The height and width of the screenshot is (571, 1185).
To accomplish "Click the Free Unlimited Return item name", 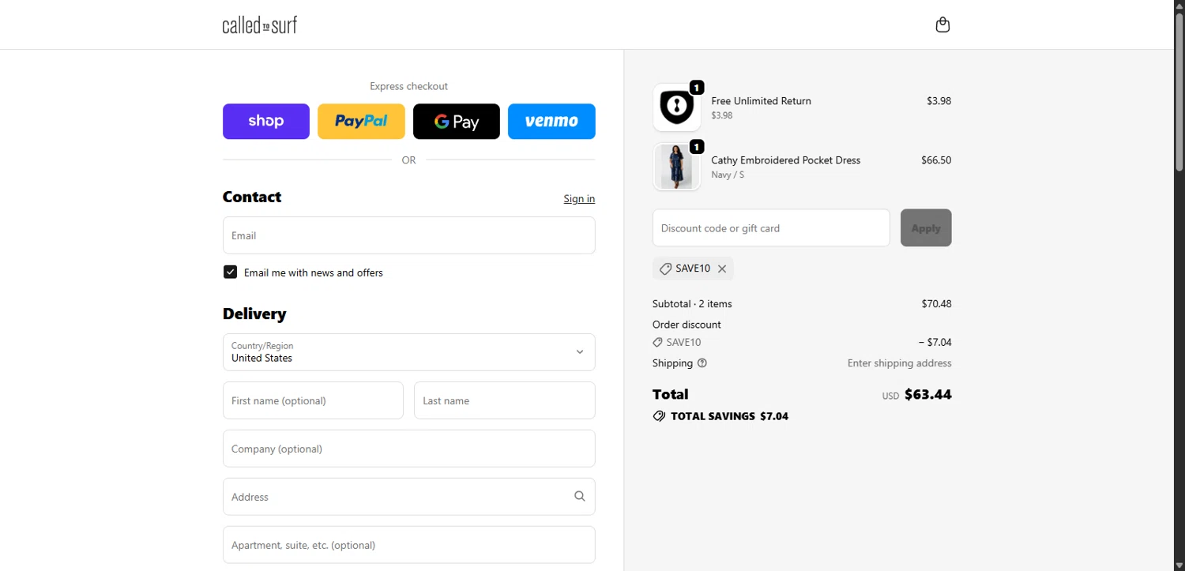I will (761, 100).
